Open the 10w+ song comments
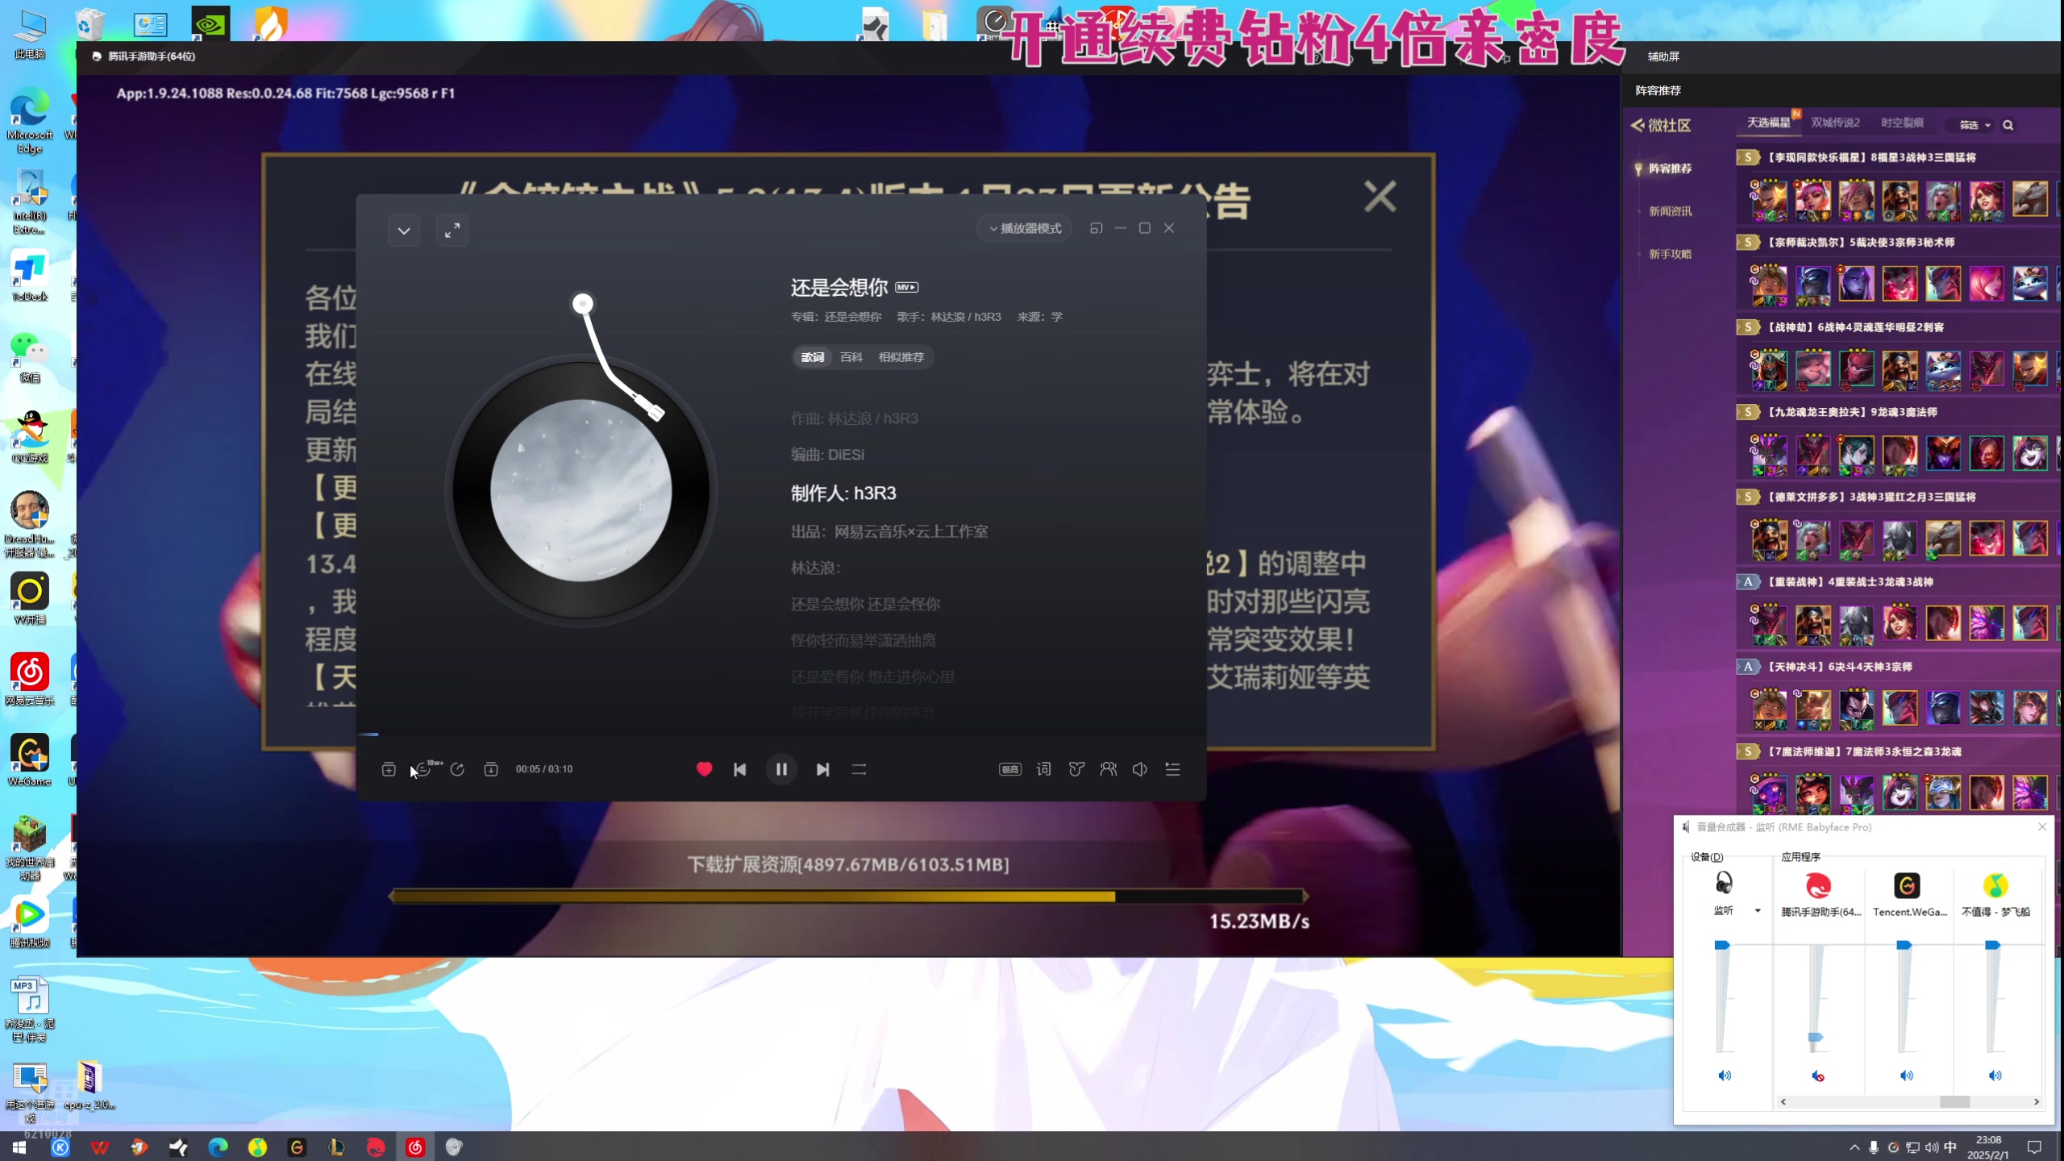The width and height of the screenshot is (2064, 1161). coord(426,769)
